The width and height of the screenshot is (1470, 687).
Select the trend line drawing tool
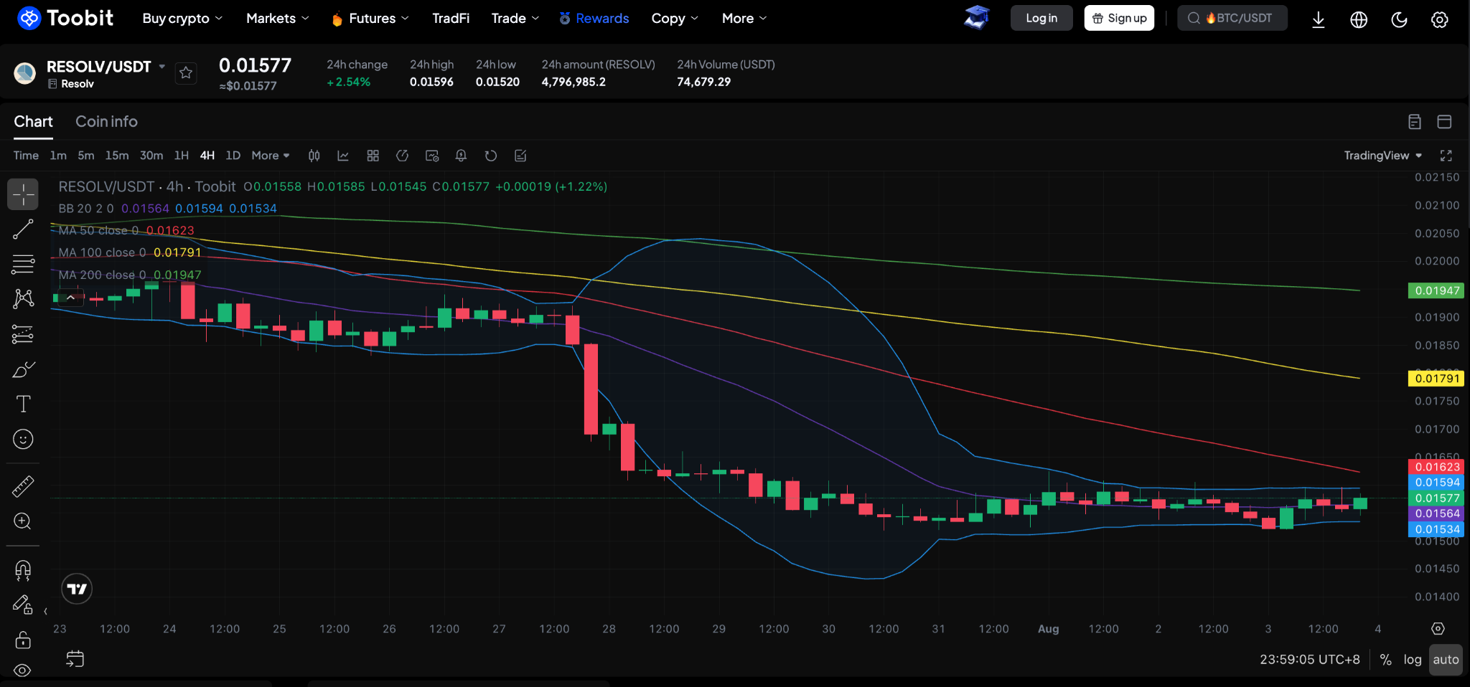coord(23,229)
